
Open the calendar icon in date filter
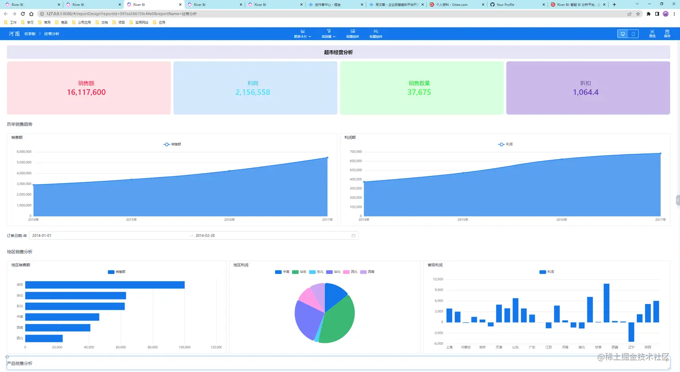click(353, 236)
